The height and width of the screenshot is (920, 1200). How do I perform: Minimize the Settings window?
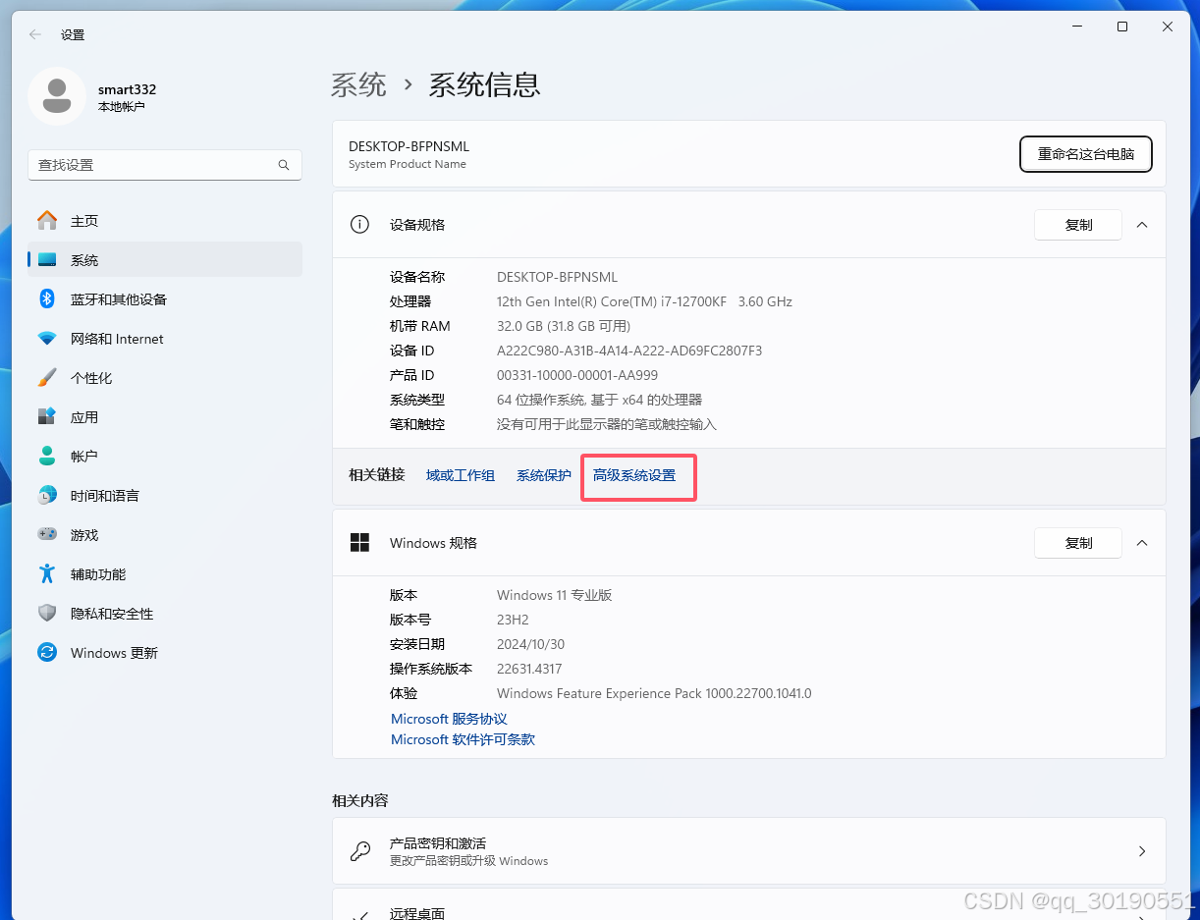coord(1077,27)
